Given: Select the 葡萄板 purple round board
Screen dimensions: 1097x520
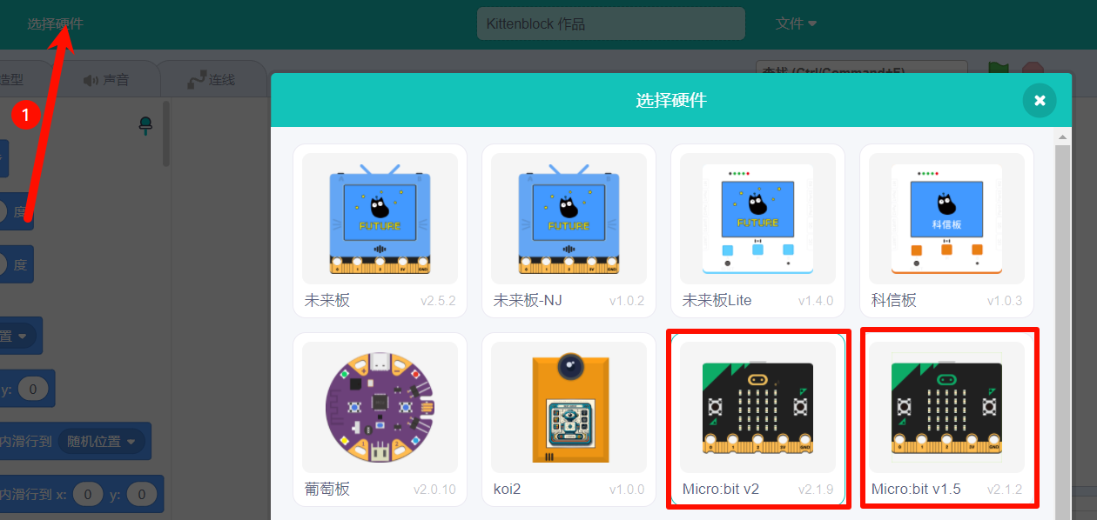Looking at the screenshot, I should pyautogui.click(x=380, y=420).
